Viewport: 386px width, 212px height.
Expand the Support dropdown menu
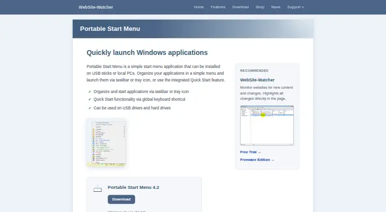(x=295, y=7)
